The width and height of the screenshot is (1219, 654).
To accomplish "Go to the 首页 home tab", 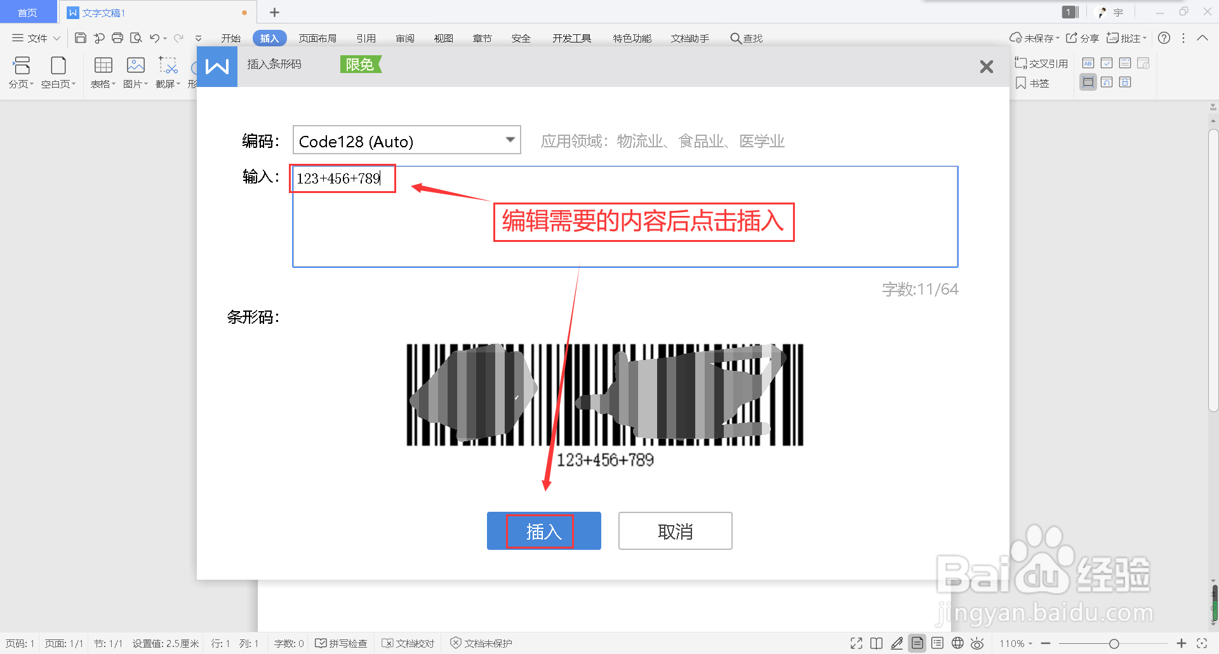I will (x=27, y=13).
